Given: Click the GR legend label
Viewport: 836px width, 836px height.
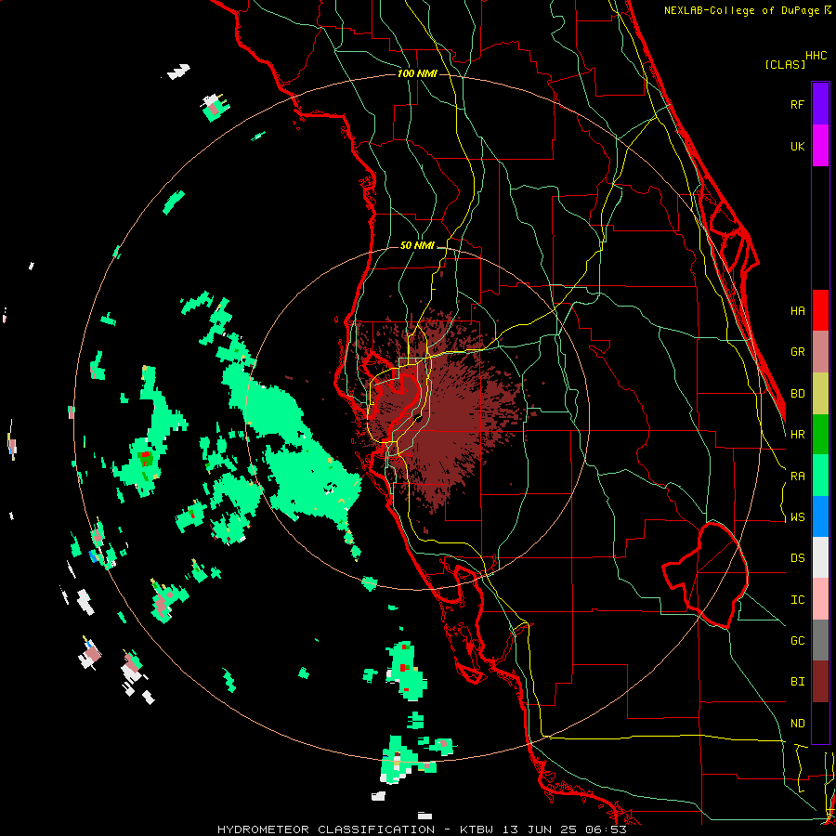Looking at the screenshot, I should [797, 352].
